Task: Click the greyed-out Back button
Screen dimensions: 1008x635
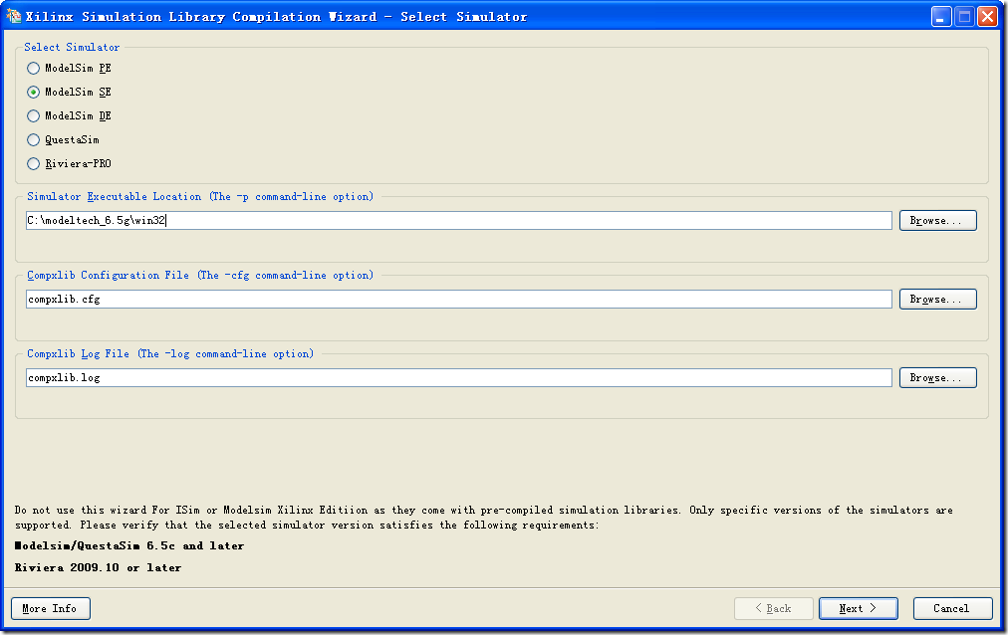Action: [x=773, y=608]
